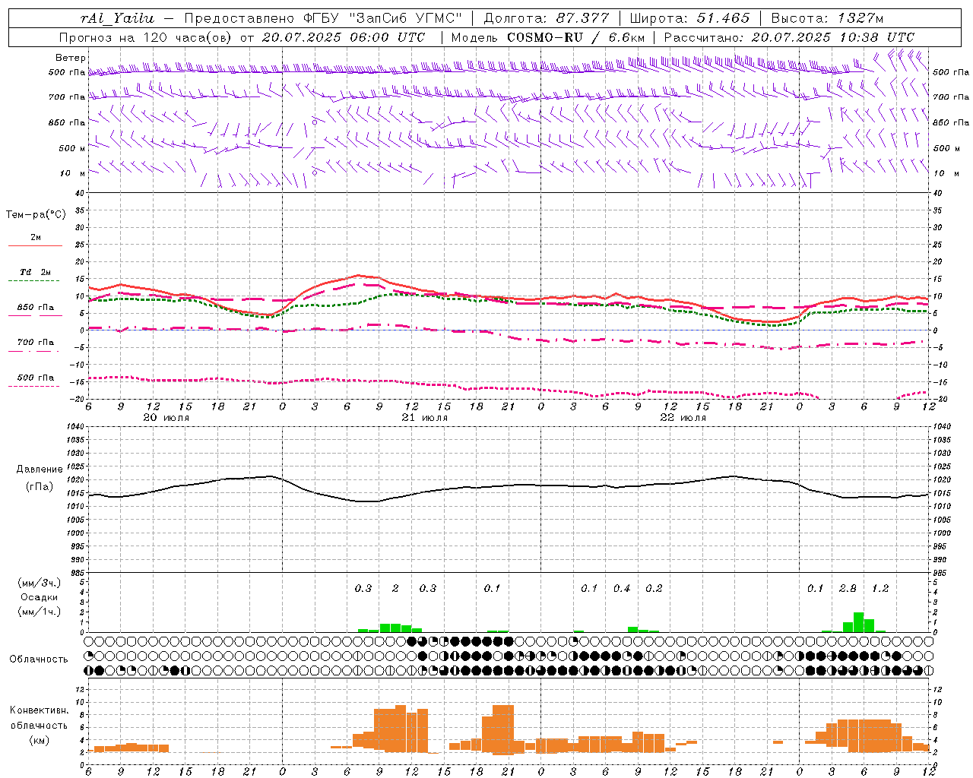Click the Давление pressure panel label
The width and height of the screenshot is (973, 778).
click(40, 470)
